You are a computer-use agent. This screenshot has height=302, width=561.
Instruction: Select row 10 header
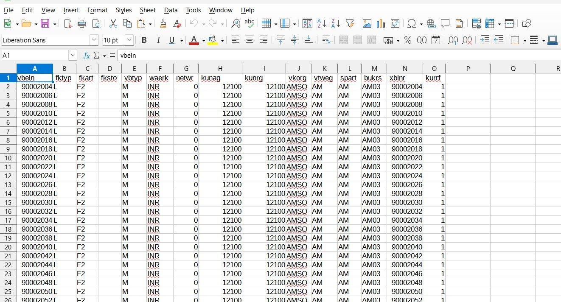click(8, 158)
